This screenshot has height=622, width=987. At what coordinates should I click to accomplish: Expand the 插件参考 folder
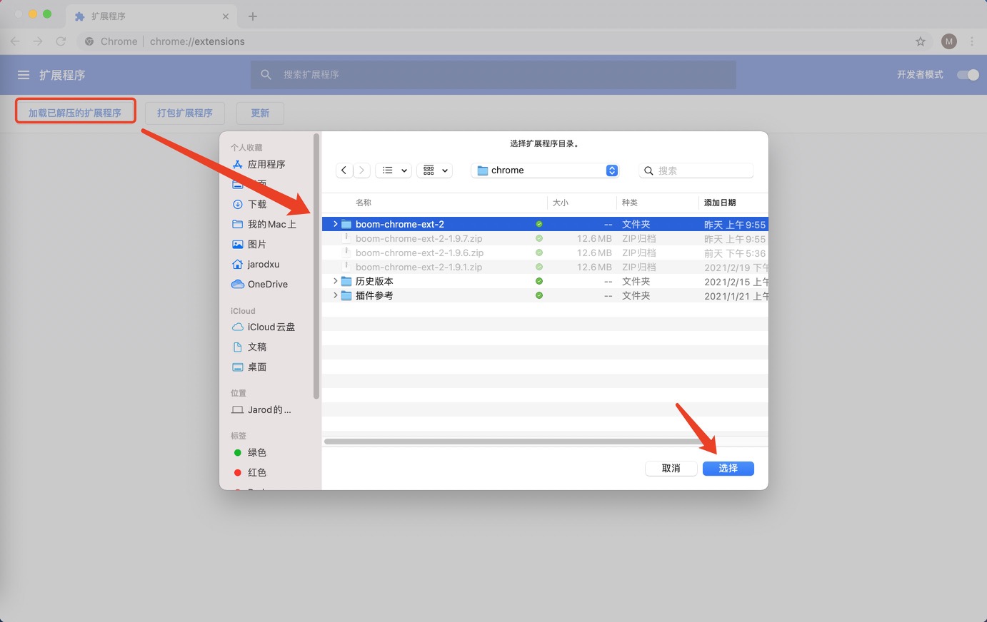point(335,295)
